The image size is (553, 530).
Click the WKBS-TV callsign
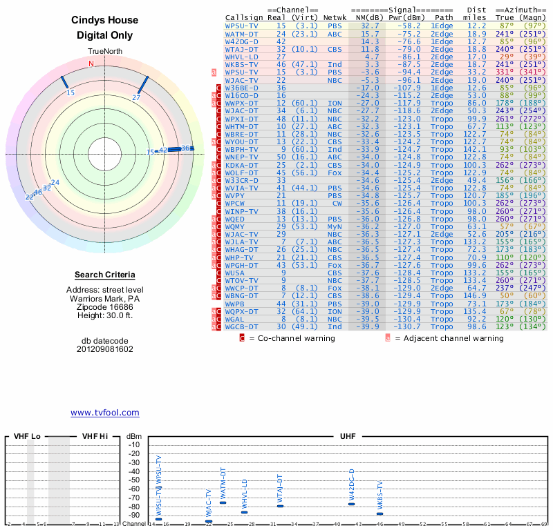241,64
